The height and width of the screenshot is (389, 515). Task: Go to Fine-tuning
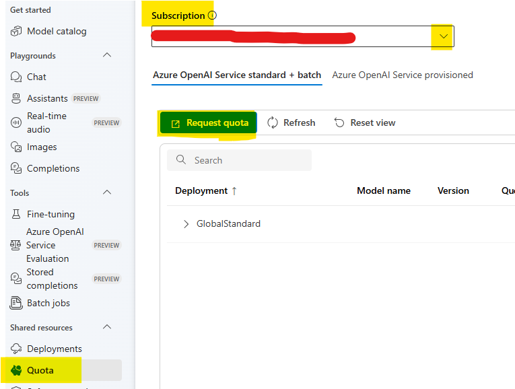pyautogui.click(x=50, y=214)
